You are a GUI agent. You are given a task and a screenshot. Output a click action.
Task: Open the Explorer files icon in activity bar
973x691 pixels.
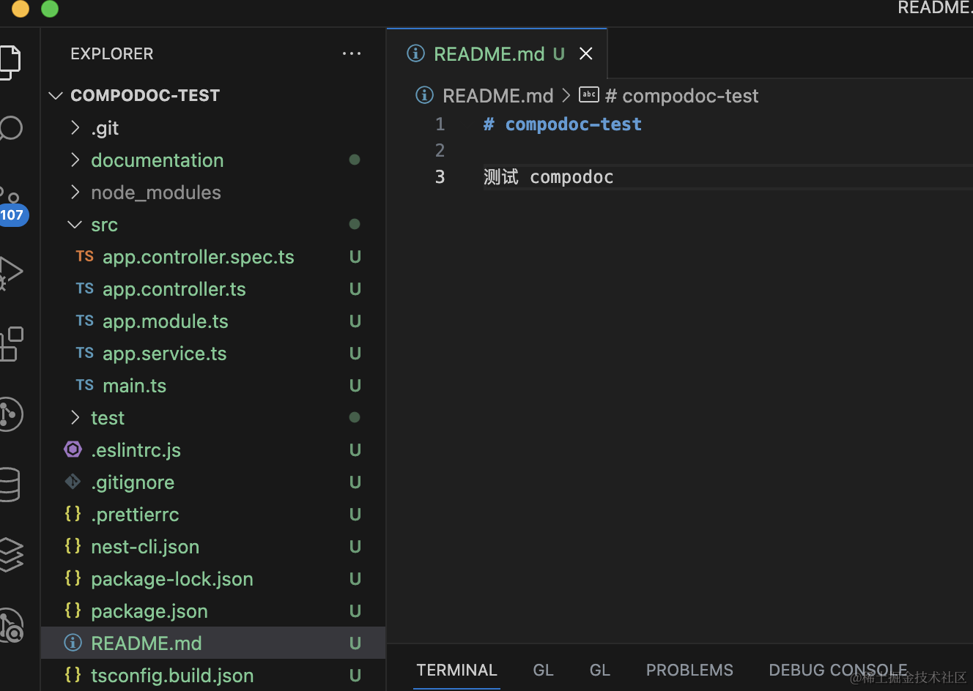(x=9, y=62)
